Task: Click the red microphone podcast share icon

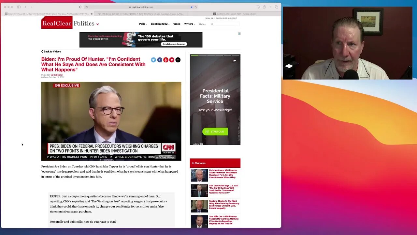Action: (x=166, y=60)
